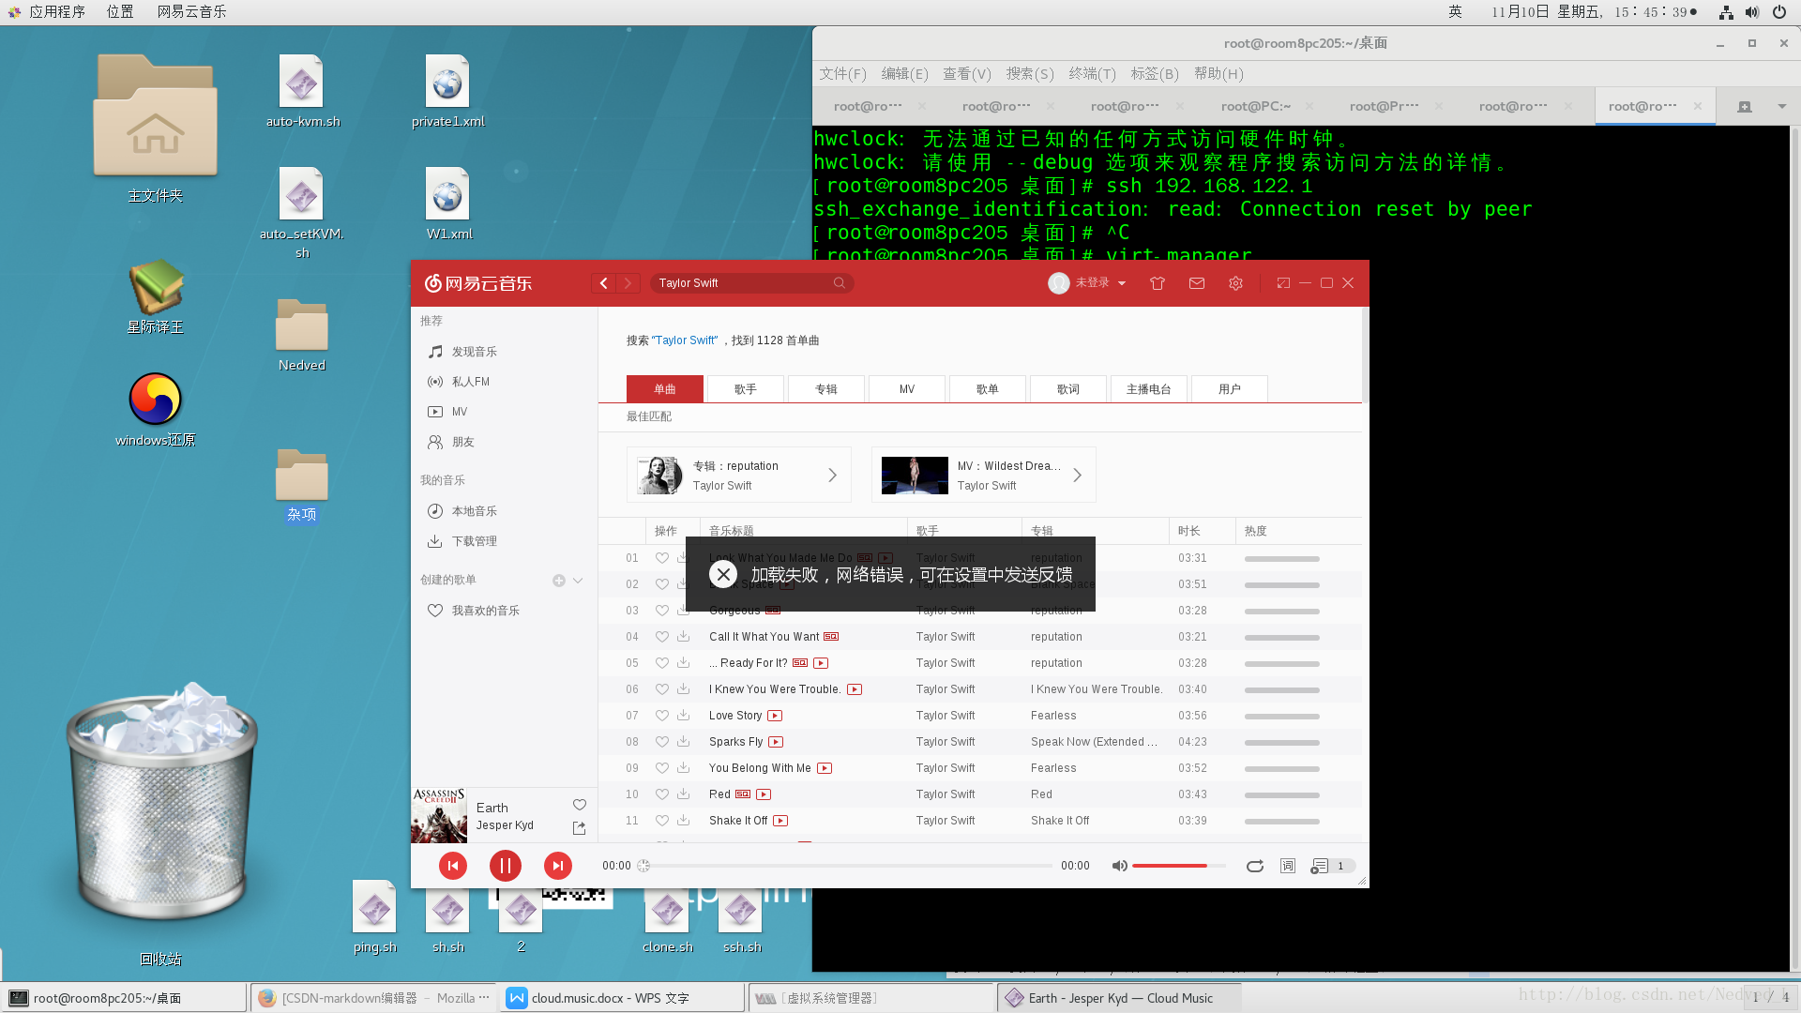The width and height of the screenshot is (1801, 1013).
Task: Select the 用户 search tab
Action: (x=1230, y=389)
